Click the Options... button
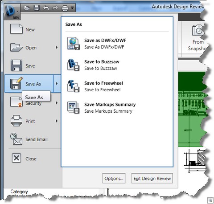 (x=114, y=178)
